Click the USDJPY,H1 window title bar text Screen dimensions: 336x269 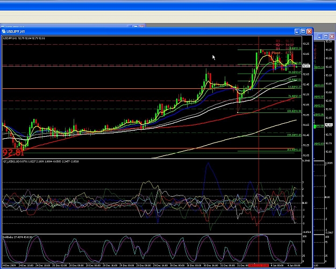tap(16, 32)
